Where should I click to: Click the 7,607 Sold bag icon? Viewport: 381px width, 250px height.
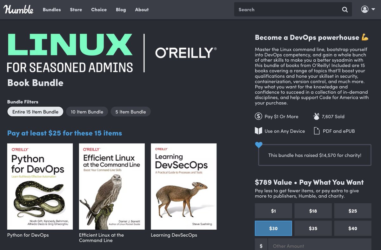tap(316, 116)
